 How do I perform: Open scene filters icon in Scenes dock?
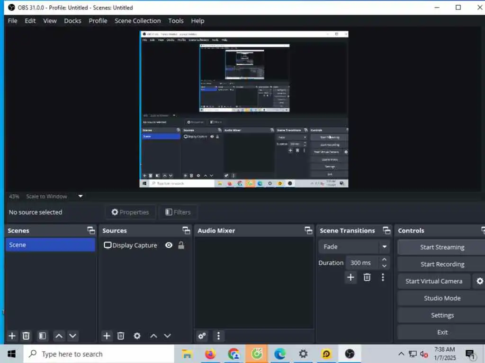click(42, 336)
